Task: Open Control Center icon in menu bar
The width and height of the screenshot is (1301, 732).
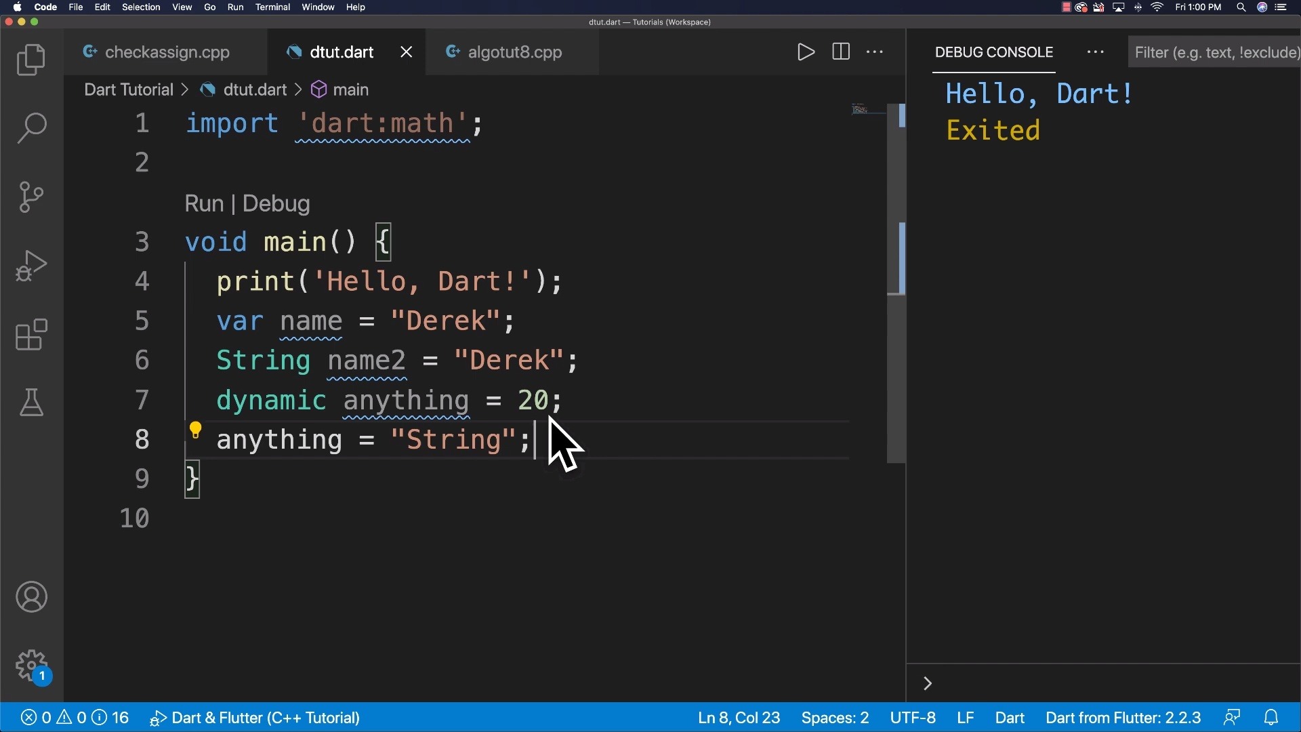Action: pyautogui.click(x=1281, y=7)
